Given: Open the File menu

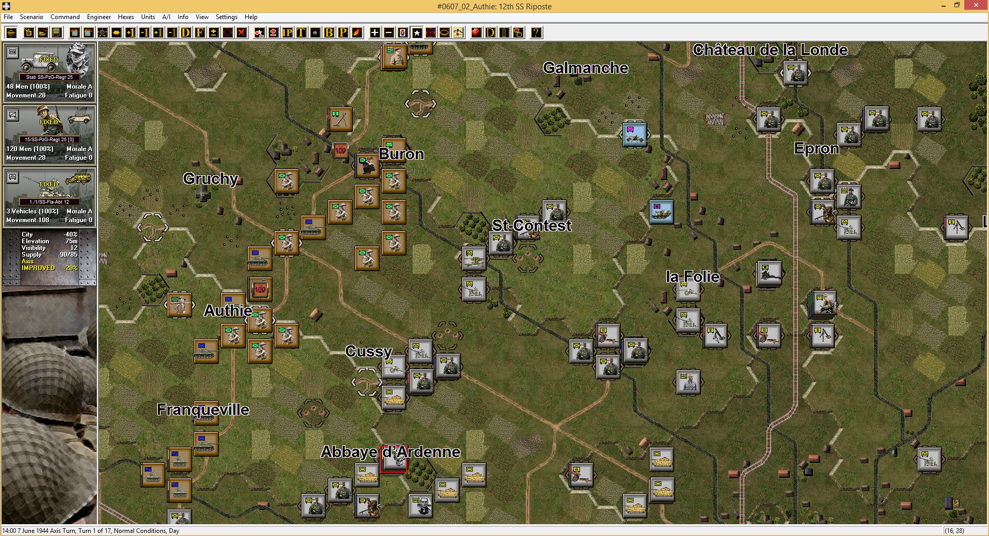Looking at the screenshot, I should 8,17.
